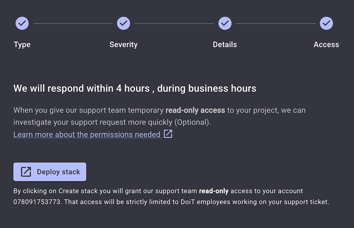Click the Severity step checkmark circle
Viewport: 354px width, 228px height.
[124, 23]
